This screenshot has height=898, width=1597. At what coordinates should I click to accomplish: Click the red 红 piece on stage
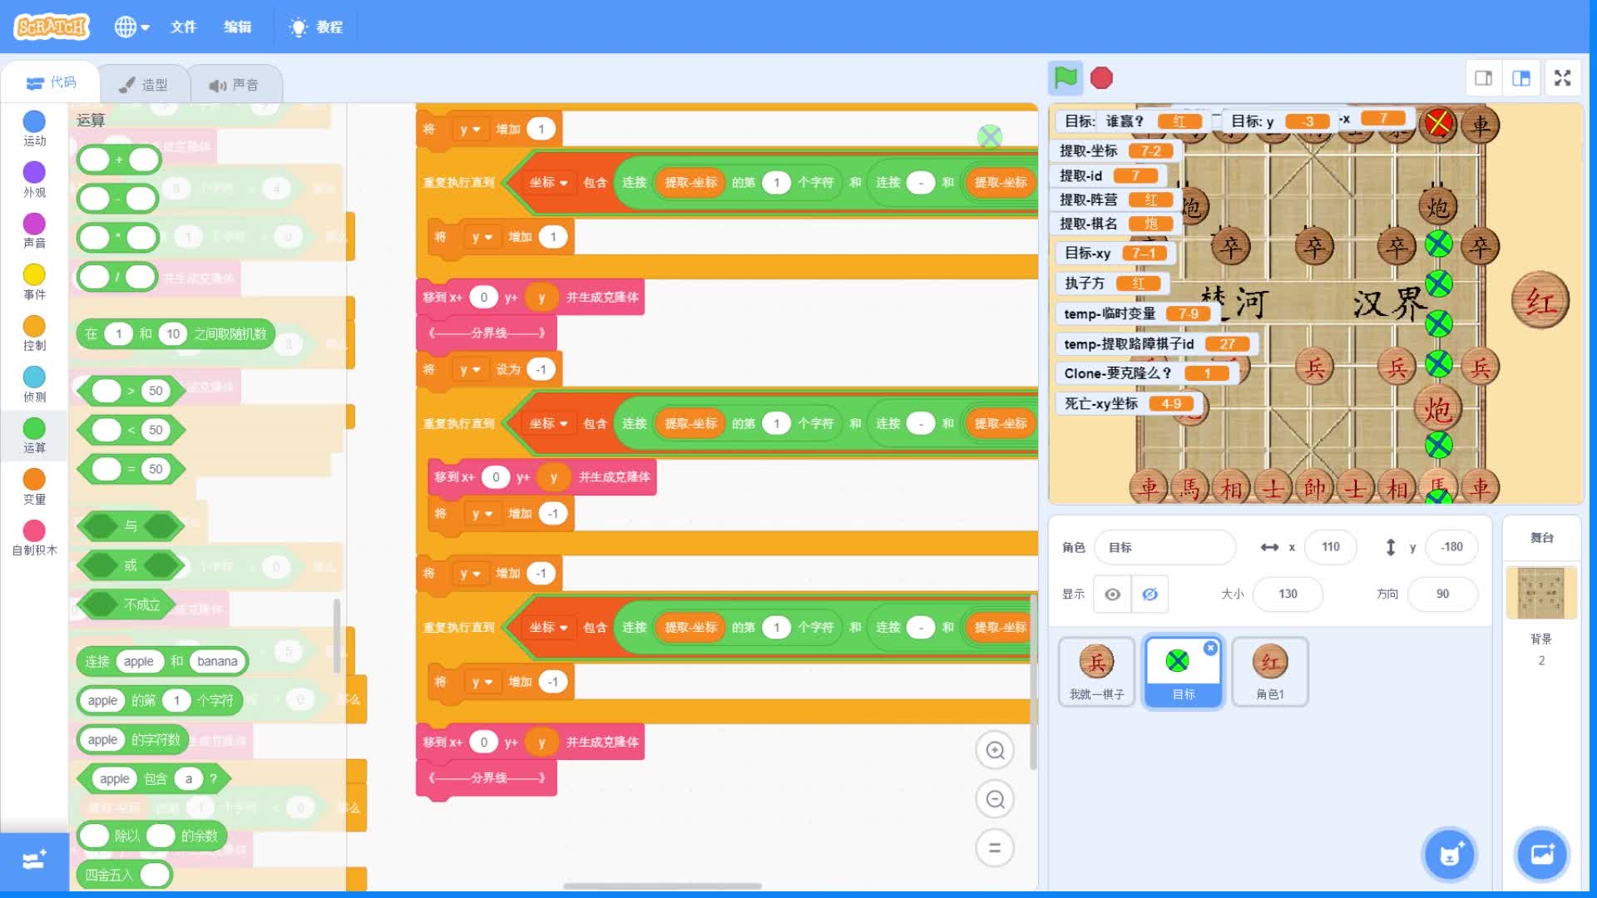pos(1540,300)
